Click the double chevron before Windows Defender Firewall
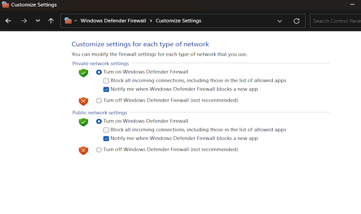361x214 pixels. (x=75, y=21)
